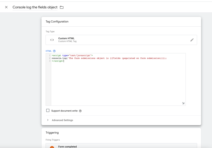Image resolution: width=212 pixels, height=148 pixels.
Task: Enable Support document.write checkbox
Action: pos(48,110)
